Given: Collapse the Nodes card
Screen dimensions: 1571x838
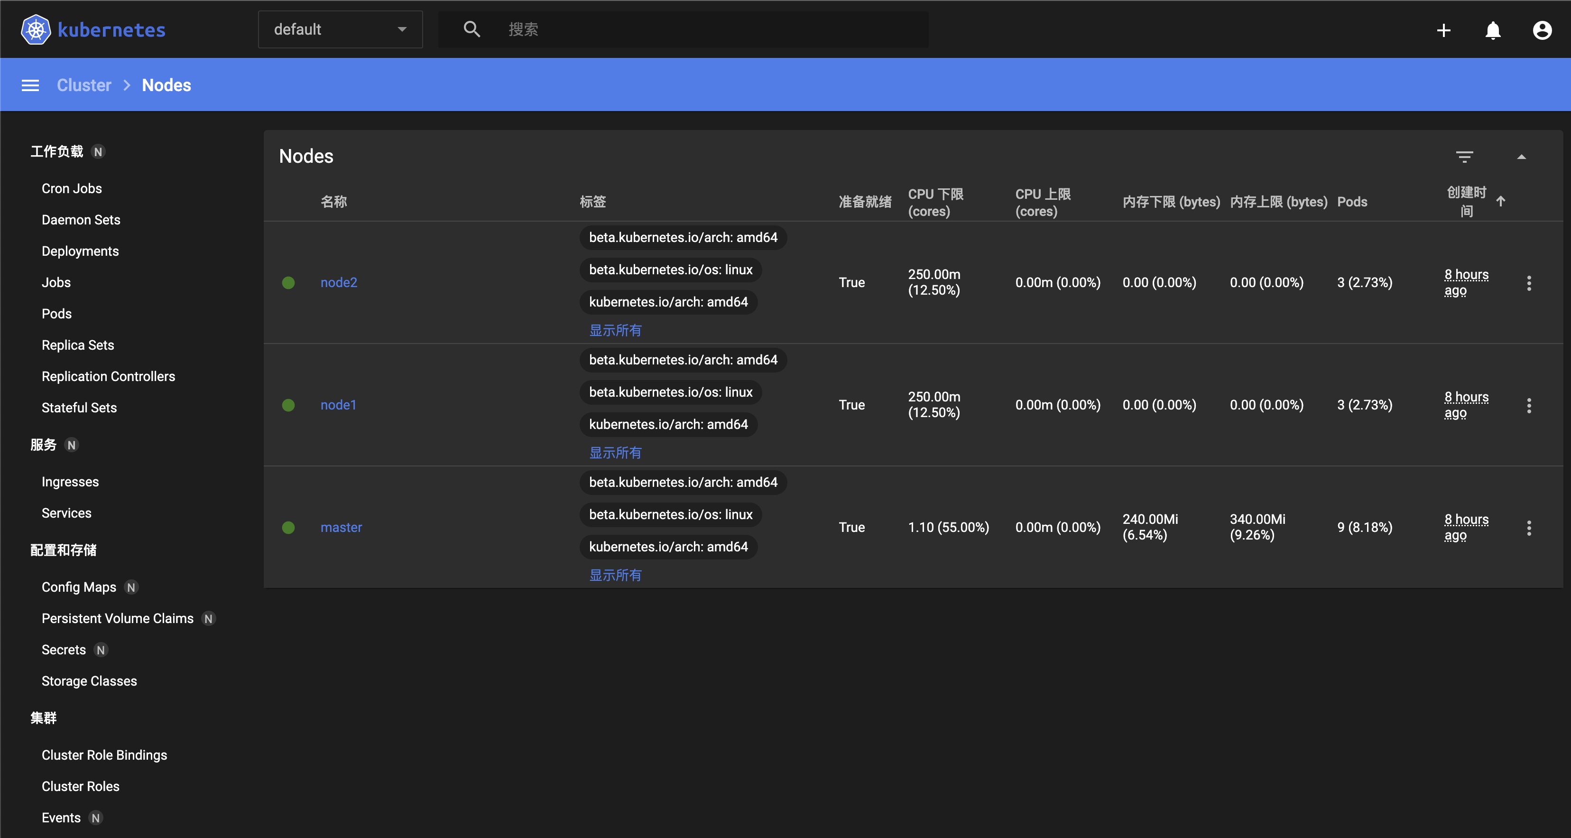Looking at the screenshot, I should [1521, 157].
